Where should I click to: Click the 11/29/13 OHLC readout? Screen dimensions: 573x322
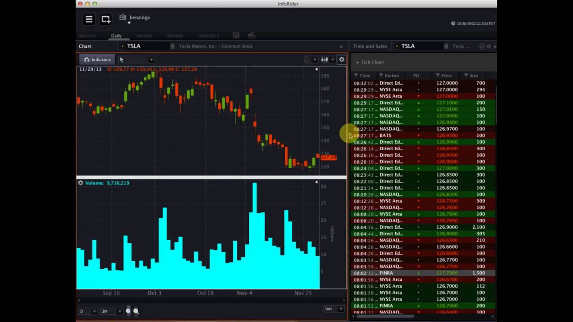tap(138, 69)
